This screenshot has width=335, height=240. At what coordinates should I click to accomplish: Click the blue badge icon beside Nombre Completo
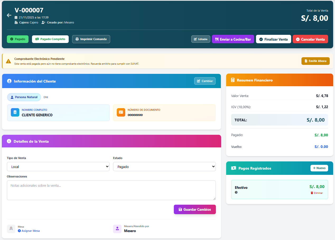point(15,112)
